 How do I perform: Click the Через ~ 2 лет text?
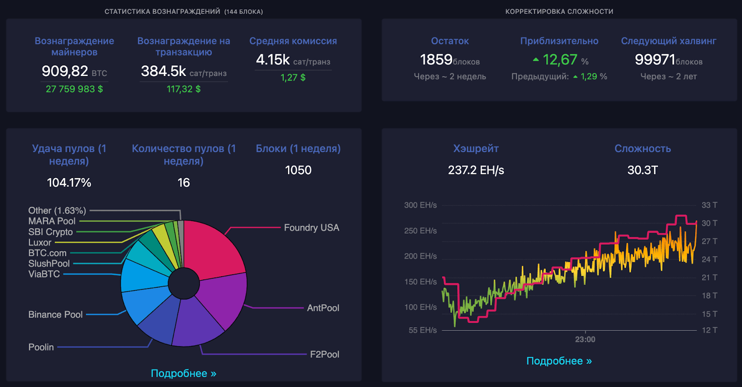tap(669, 76)
